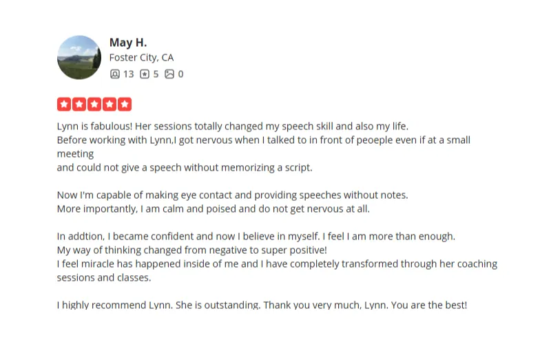
Task: Select the first red rating star
Action: point(64,105)
